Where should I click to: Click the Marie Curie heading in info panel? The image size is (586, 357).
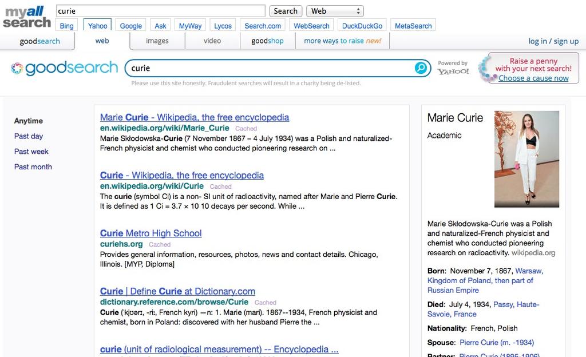tap(455, 118)
